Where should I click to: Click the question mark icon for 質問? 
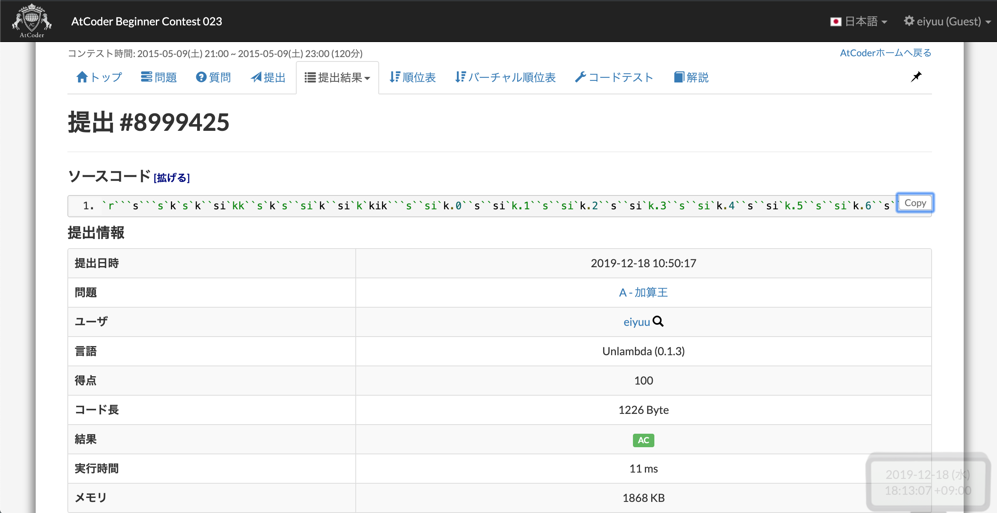pyautogui.click(x=201, y=77)
